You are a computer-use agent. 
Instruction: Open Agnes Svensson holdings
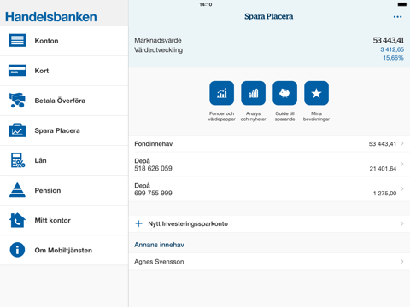269,262
